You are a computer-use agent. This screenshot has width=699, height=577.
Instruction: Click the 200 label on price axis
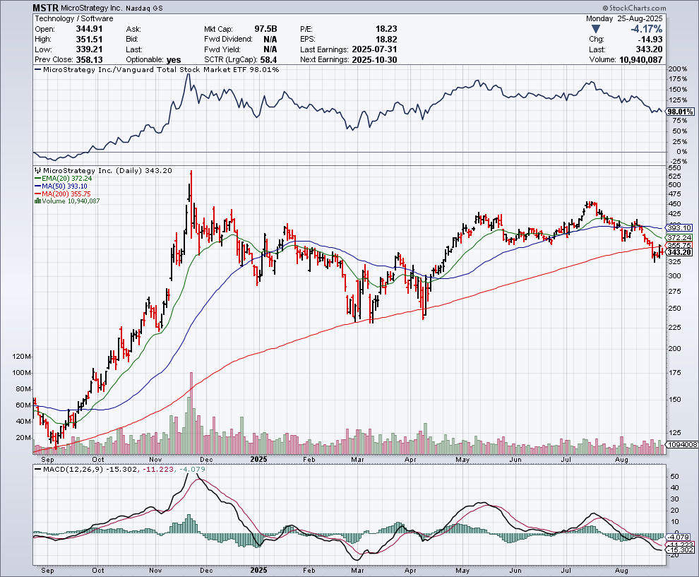[x=675, y=349]
